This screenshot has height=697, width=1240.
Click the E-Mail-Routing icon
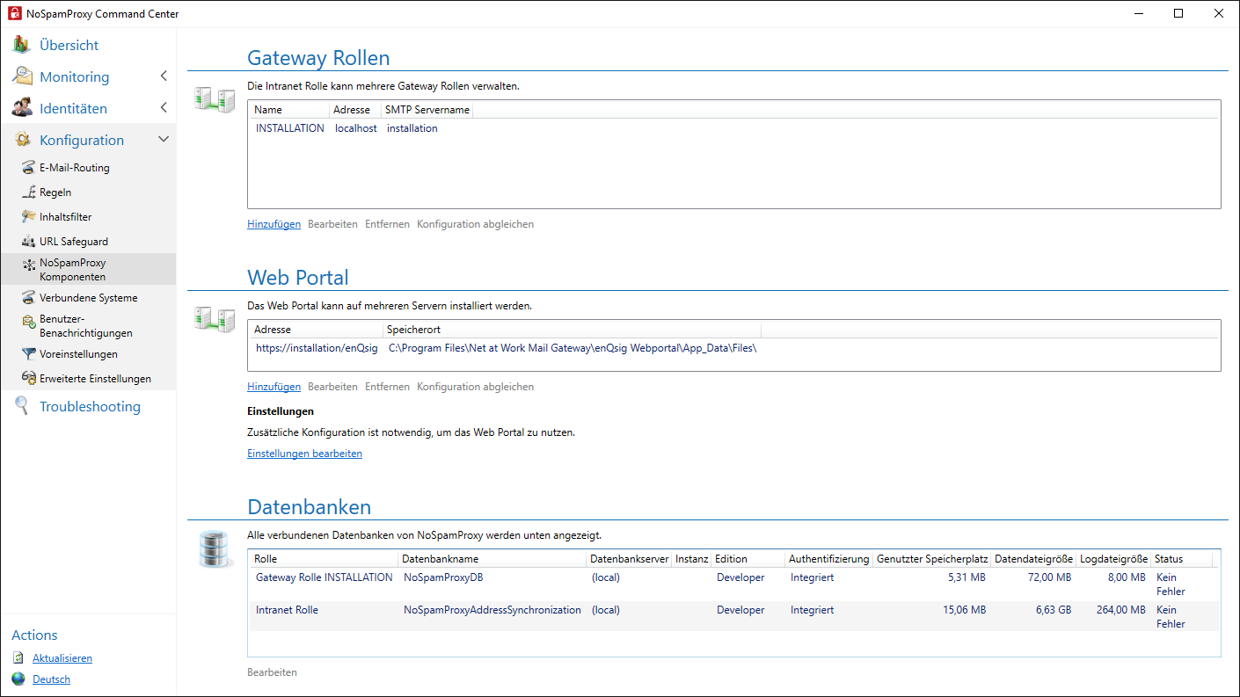pyautogui.click(x=29, y=168)
